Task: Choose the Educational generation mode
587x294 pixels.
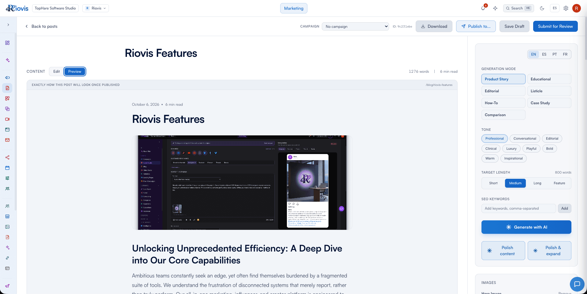Action: click(549, 79)
